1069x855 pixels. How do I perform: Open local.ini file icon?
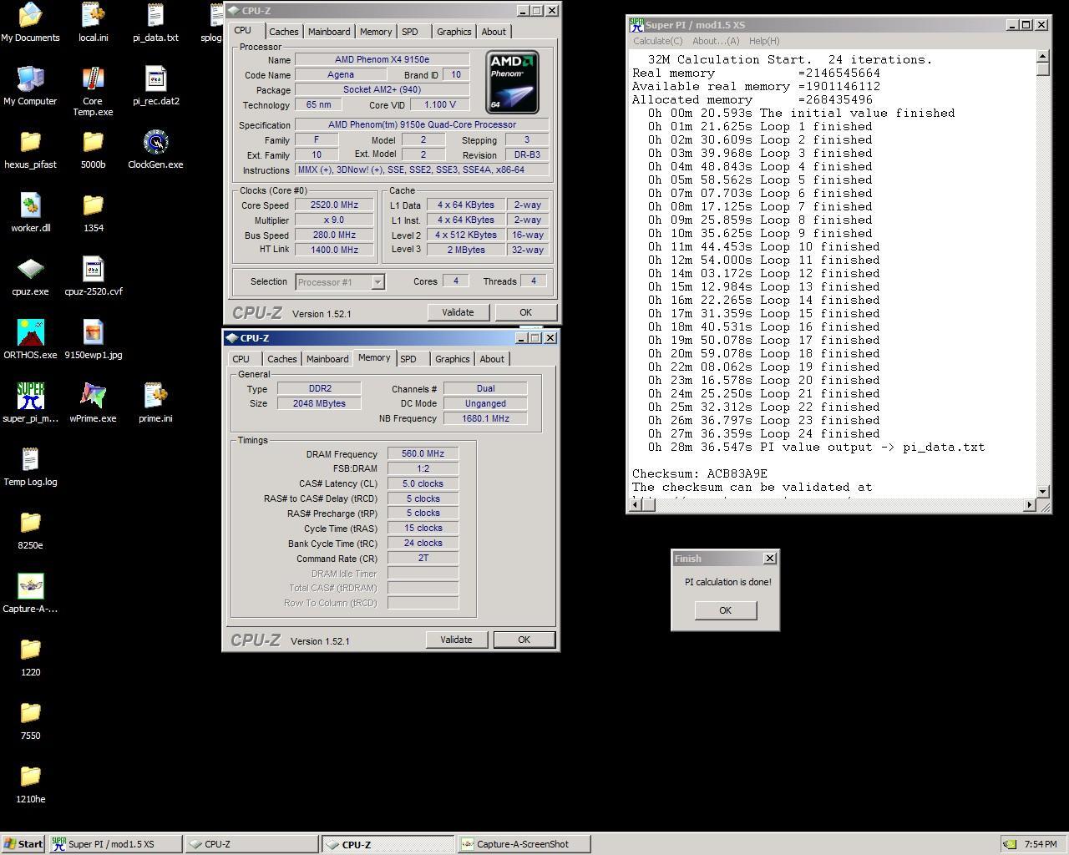coord(93,23)
